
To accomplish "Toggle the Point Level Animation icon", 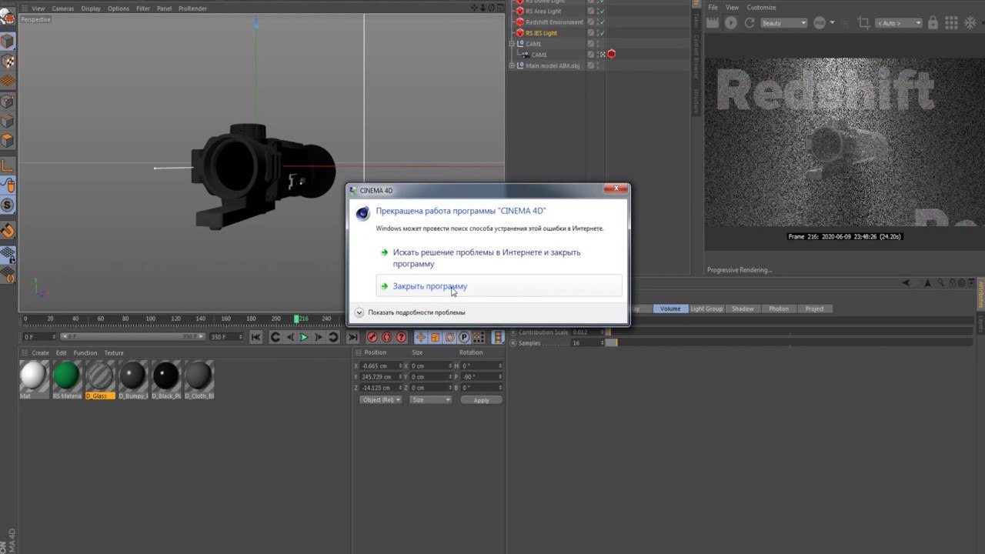I will click(479, 337).
